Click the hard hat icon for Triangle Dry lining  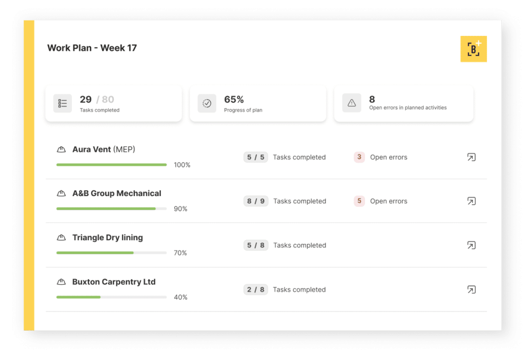point(62,237)
